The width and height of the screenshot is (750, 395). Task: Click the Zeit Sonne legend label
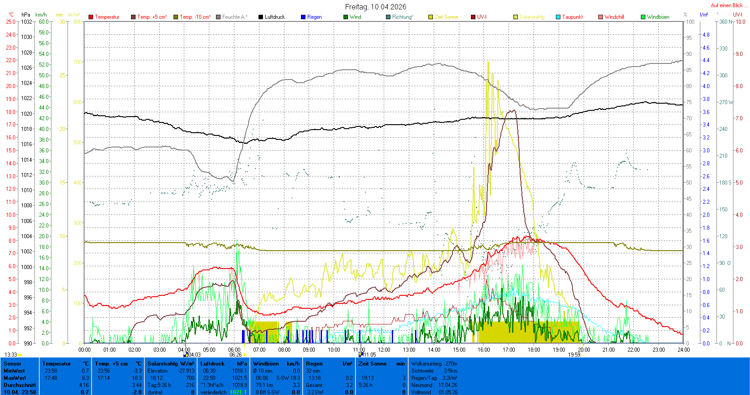tap(446, 17)
